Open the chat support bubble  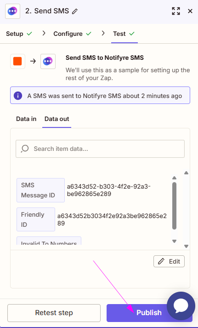[x=181, y=305]
